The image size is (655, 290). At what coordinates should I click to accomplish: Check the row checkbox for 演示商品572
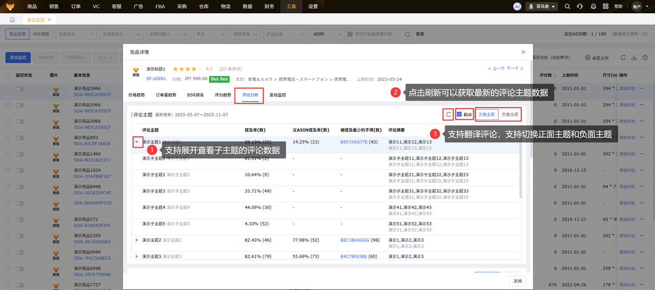(x=8, y=220)
